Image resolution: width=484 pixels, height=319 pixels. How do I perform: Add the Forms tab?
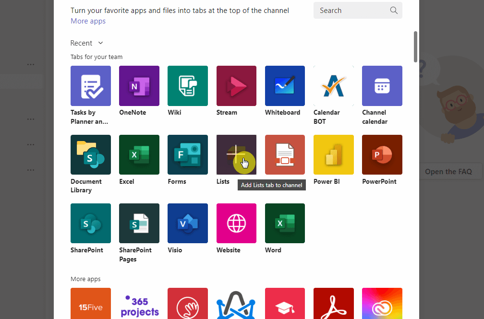coord(188,154)
